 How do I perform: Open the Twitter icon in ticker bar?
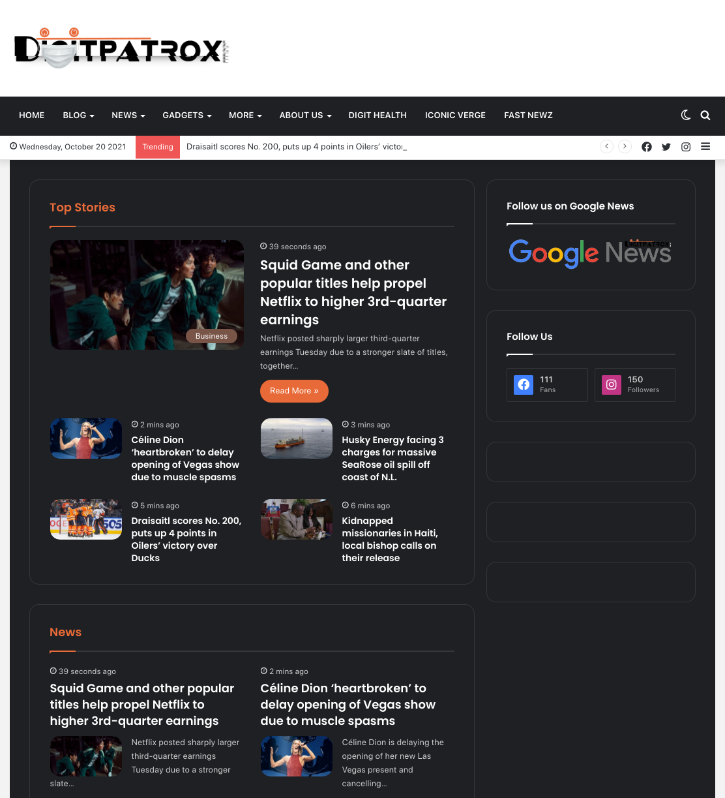point(666,147)
